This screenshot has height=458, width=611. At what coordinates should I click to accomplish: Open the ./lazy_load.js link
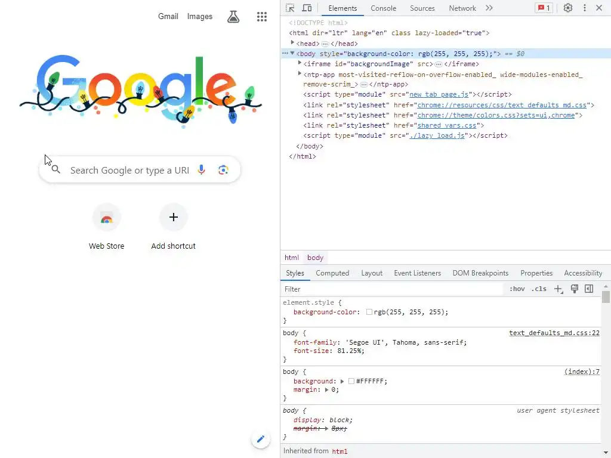point(437,135)
